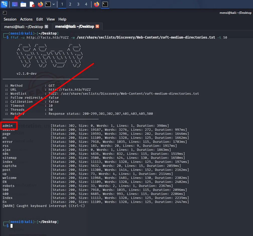Open the Session menu

point(10,19)
